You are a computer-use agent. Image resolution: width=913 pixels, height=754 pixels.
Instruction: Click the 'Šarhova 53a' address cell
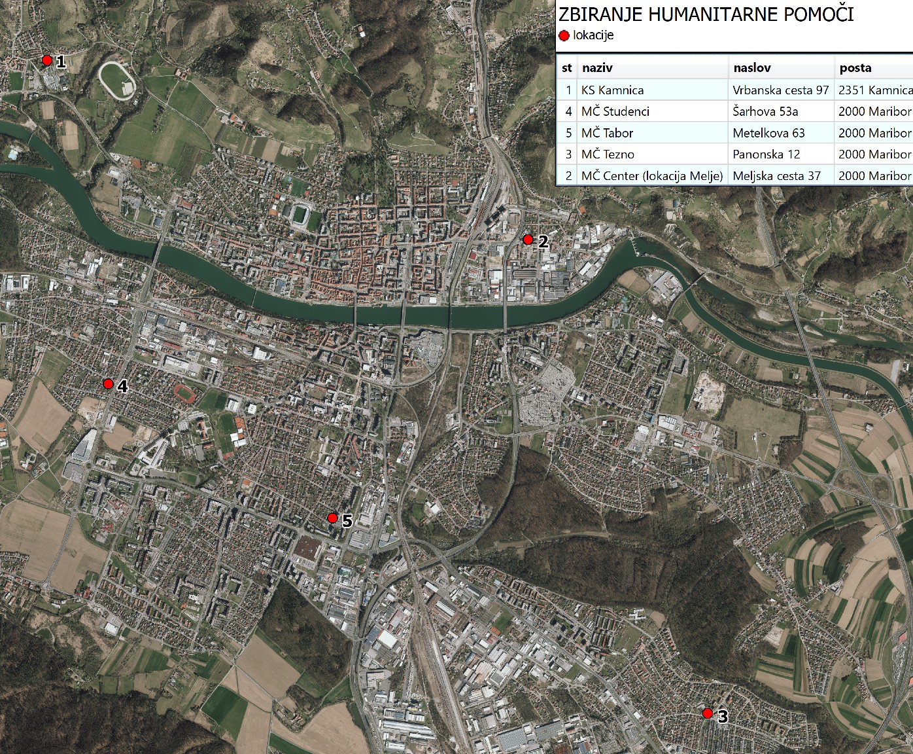coord(782,111)
